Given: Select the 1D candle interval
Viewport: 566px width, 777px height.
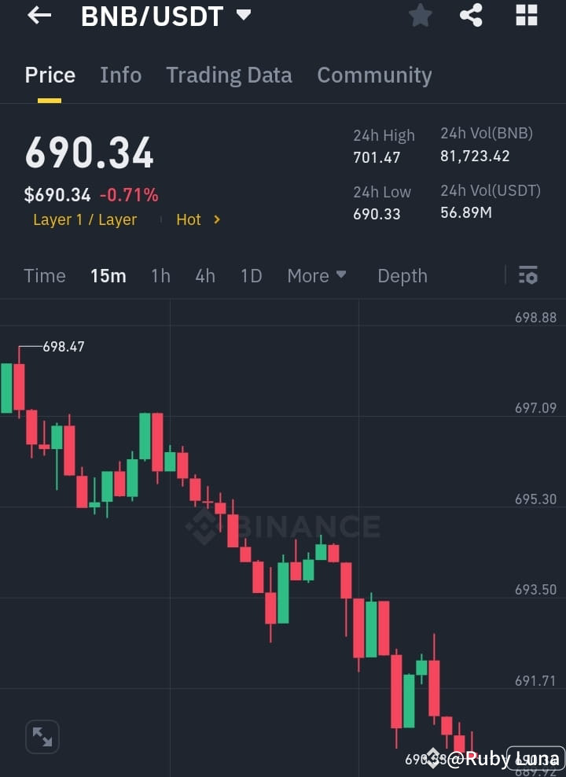Looking at the screenshot, I should pos(251,275).
